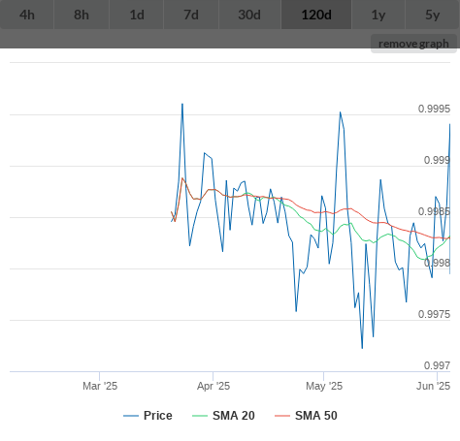Click the green SMA 20 legend marker
The height and width of the screenshot is (441, 460).
tap(200, 416)
